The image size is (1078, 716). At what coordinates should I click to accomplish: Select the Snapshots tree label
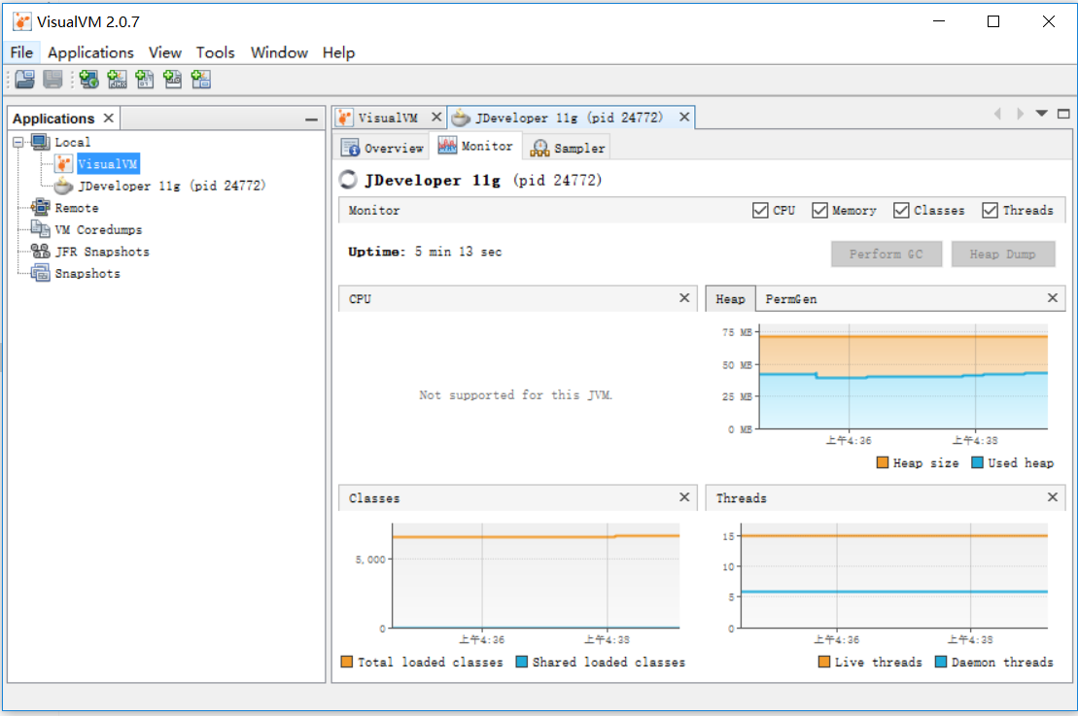[87, 274]
